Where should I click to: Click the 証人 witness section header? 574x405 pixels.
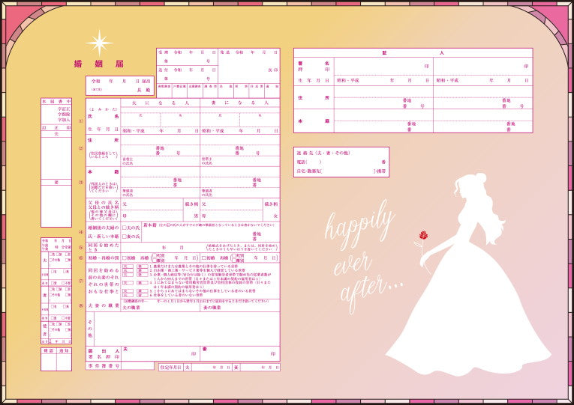click(413, 53)
